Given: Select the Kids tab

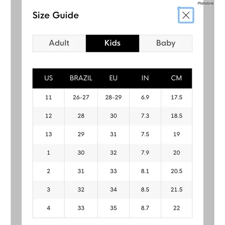Looking at the screenshot, I should click(x=112, y=43).
